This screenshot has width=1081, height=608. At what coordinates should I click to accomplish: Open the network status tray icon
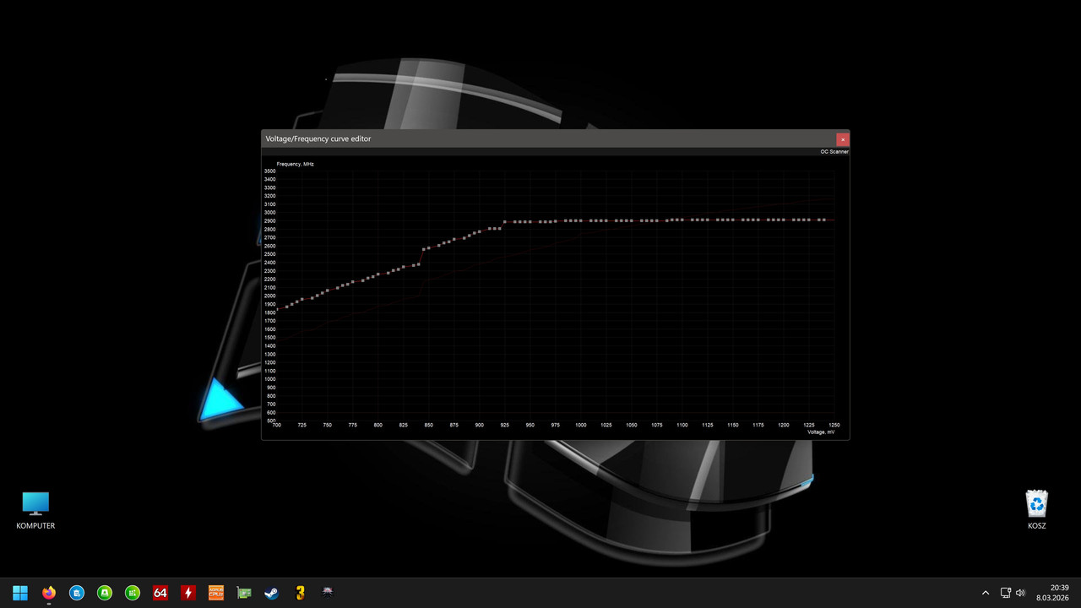tap(1006, 593)
